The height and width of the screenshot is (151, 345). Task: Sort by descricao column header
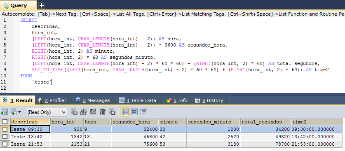tap(30, 122)
